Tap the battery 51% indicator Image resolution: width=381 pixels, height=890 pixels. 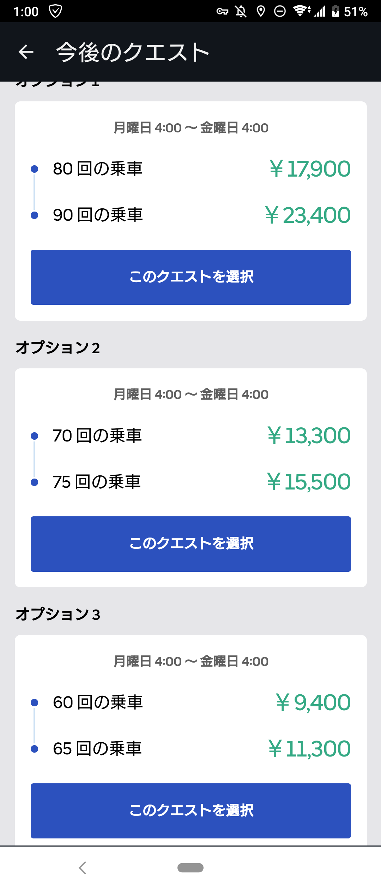350,12
